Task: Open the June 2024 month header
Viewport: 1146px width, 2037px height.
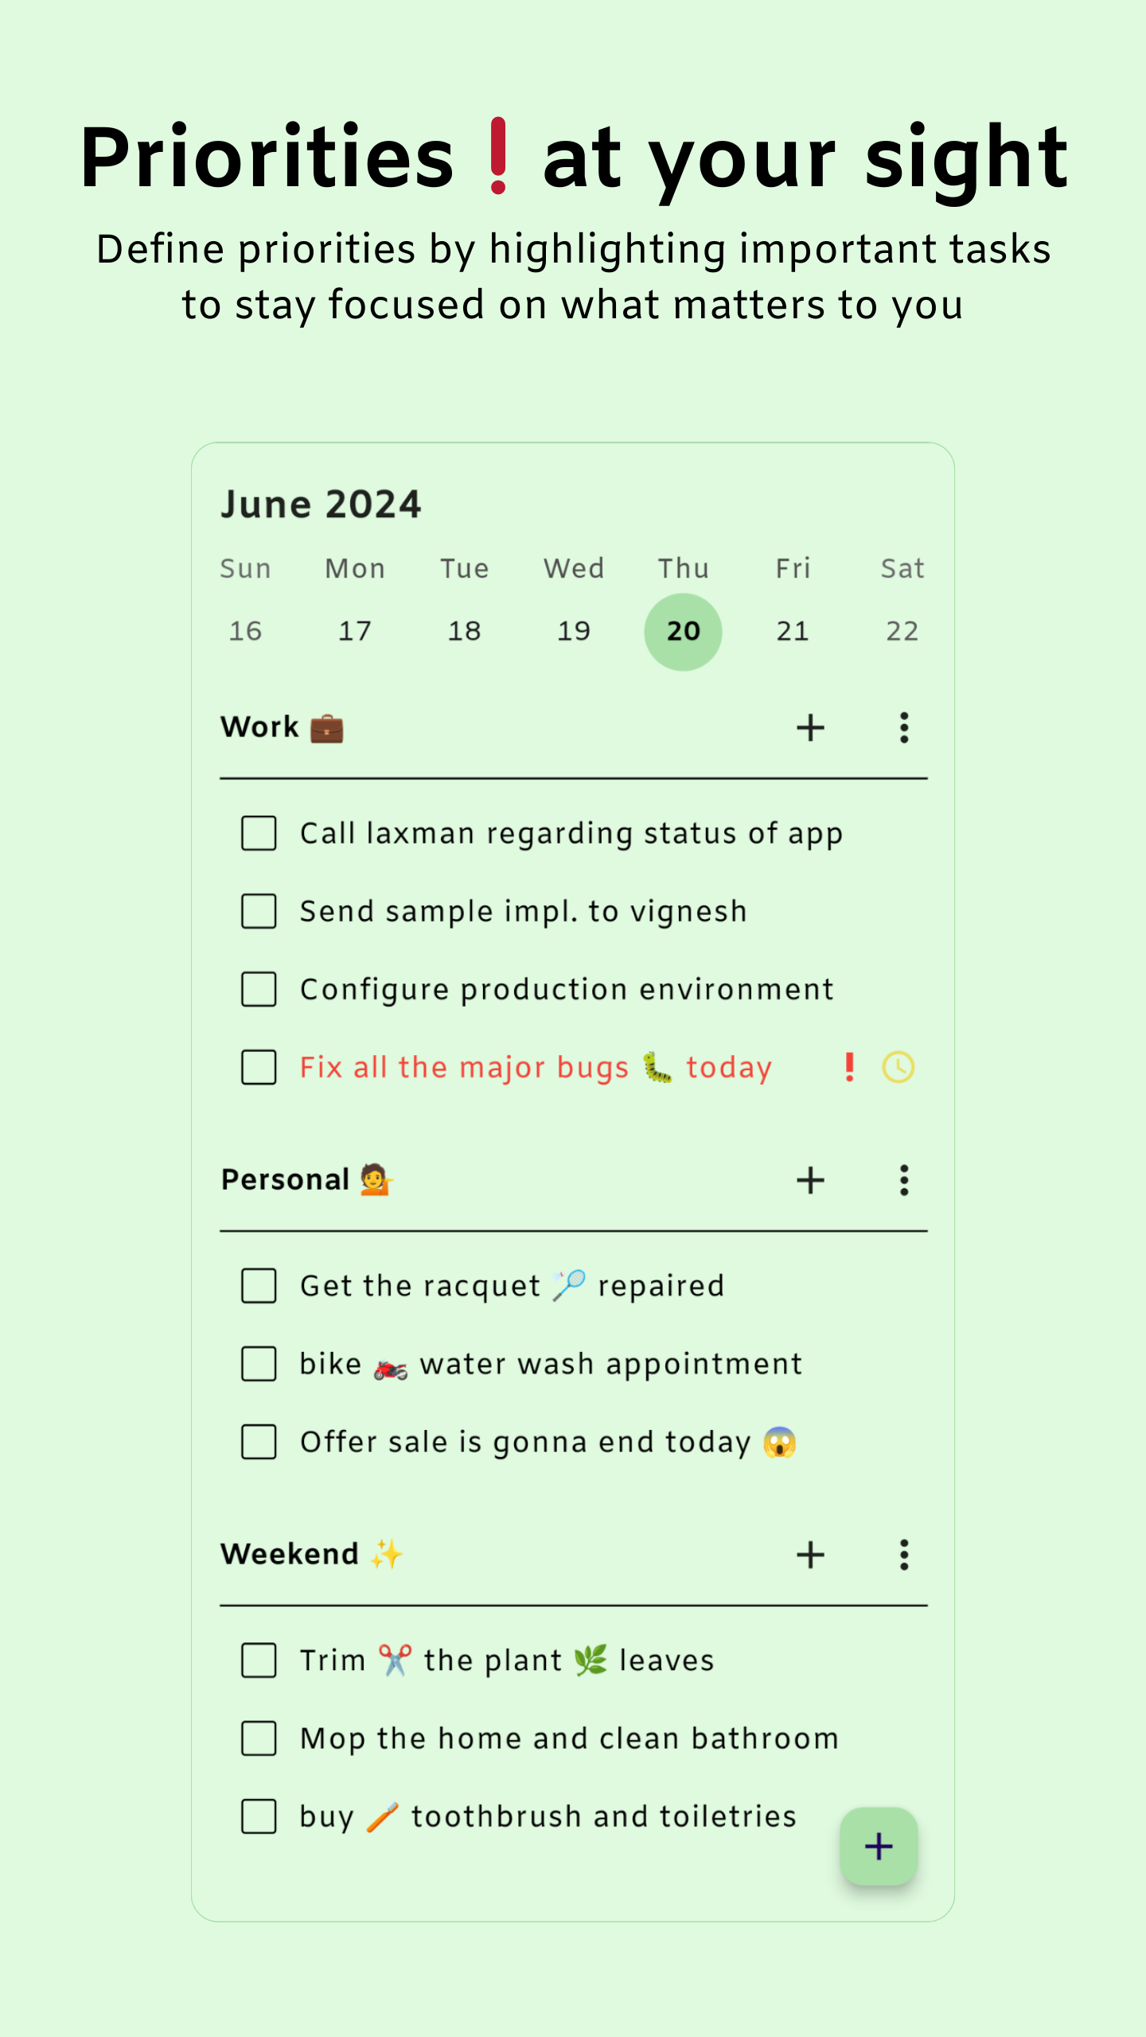Action: tap(321, 504)
